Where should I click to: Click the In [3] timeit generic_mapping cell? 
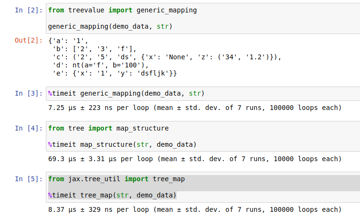click(x=203, y=94)
